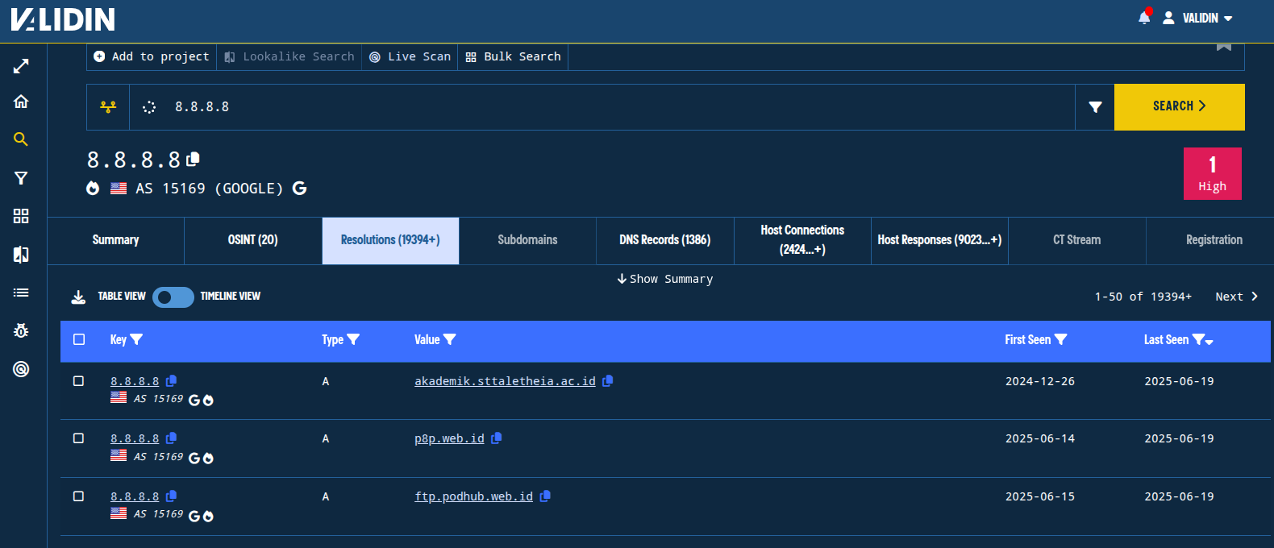Copy ftp.podhub.web.id value

click(x=545, y=496)
